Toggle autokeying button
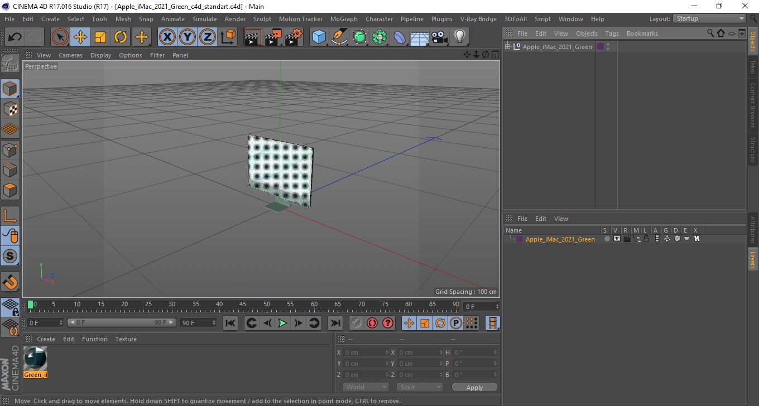 (372, 323)
